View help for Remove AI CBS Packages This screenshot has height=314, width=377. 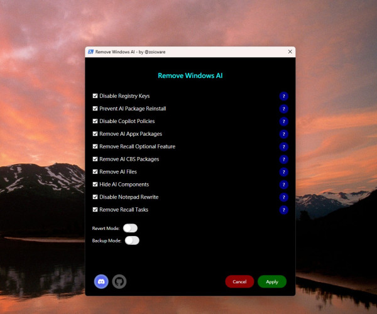pyautogui.click(x=284, y=160)
